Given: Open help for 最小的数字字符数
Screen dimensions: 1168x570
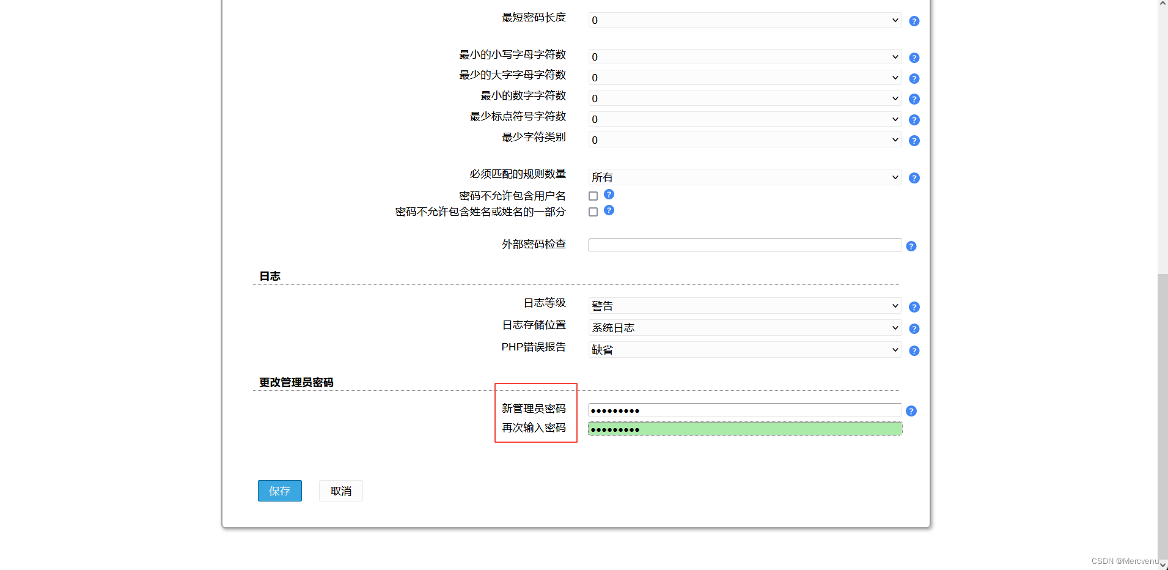Looking at the screenshot, I should [914, 99].
